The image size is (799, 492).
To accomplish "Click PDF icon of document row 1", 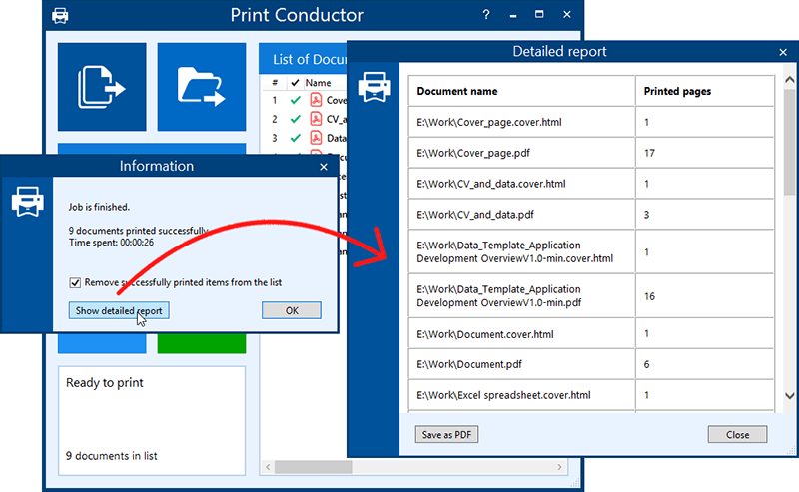I will pyautogui.click(x=316, y=100).
